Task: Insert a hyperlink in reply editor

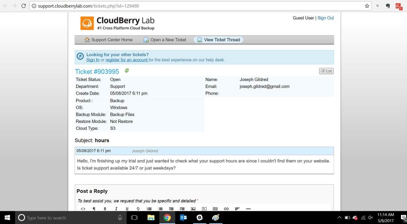Action: (x=226, y=209)
